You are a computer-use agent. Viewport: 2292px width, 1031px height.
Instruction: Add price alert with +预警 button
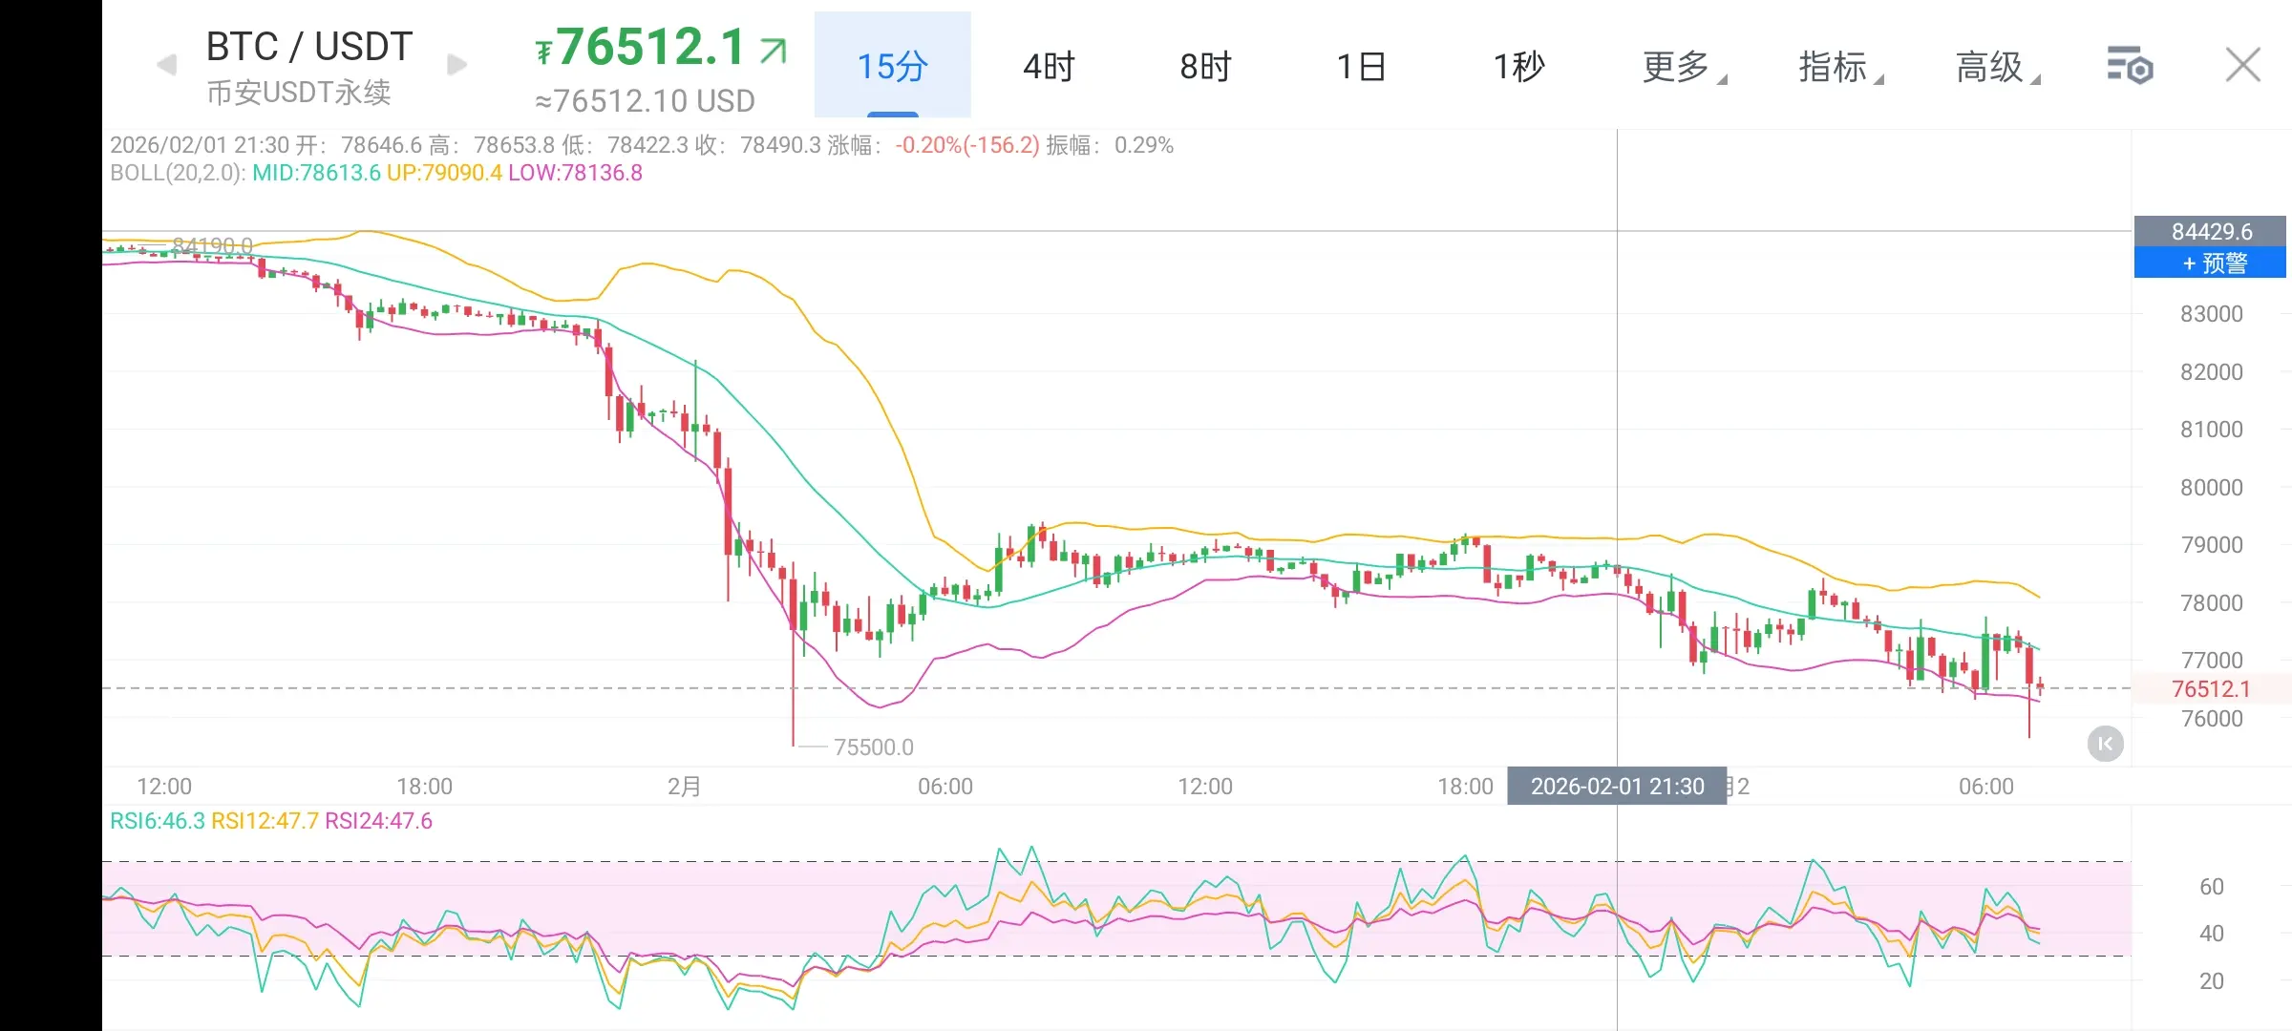[x=2210, y=263]
